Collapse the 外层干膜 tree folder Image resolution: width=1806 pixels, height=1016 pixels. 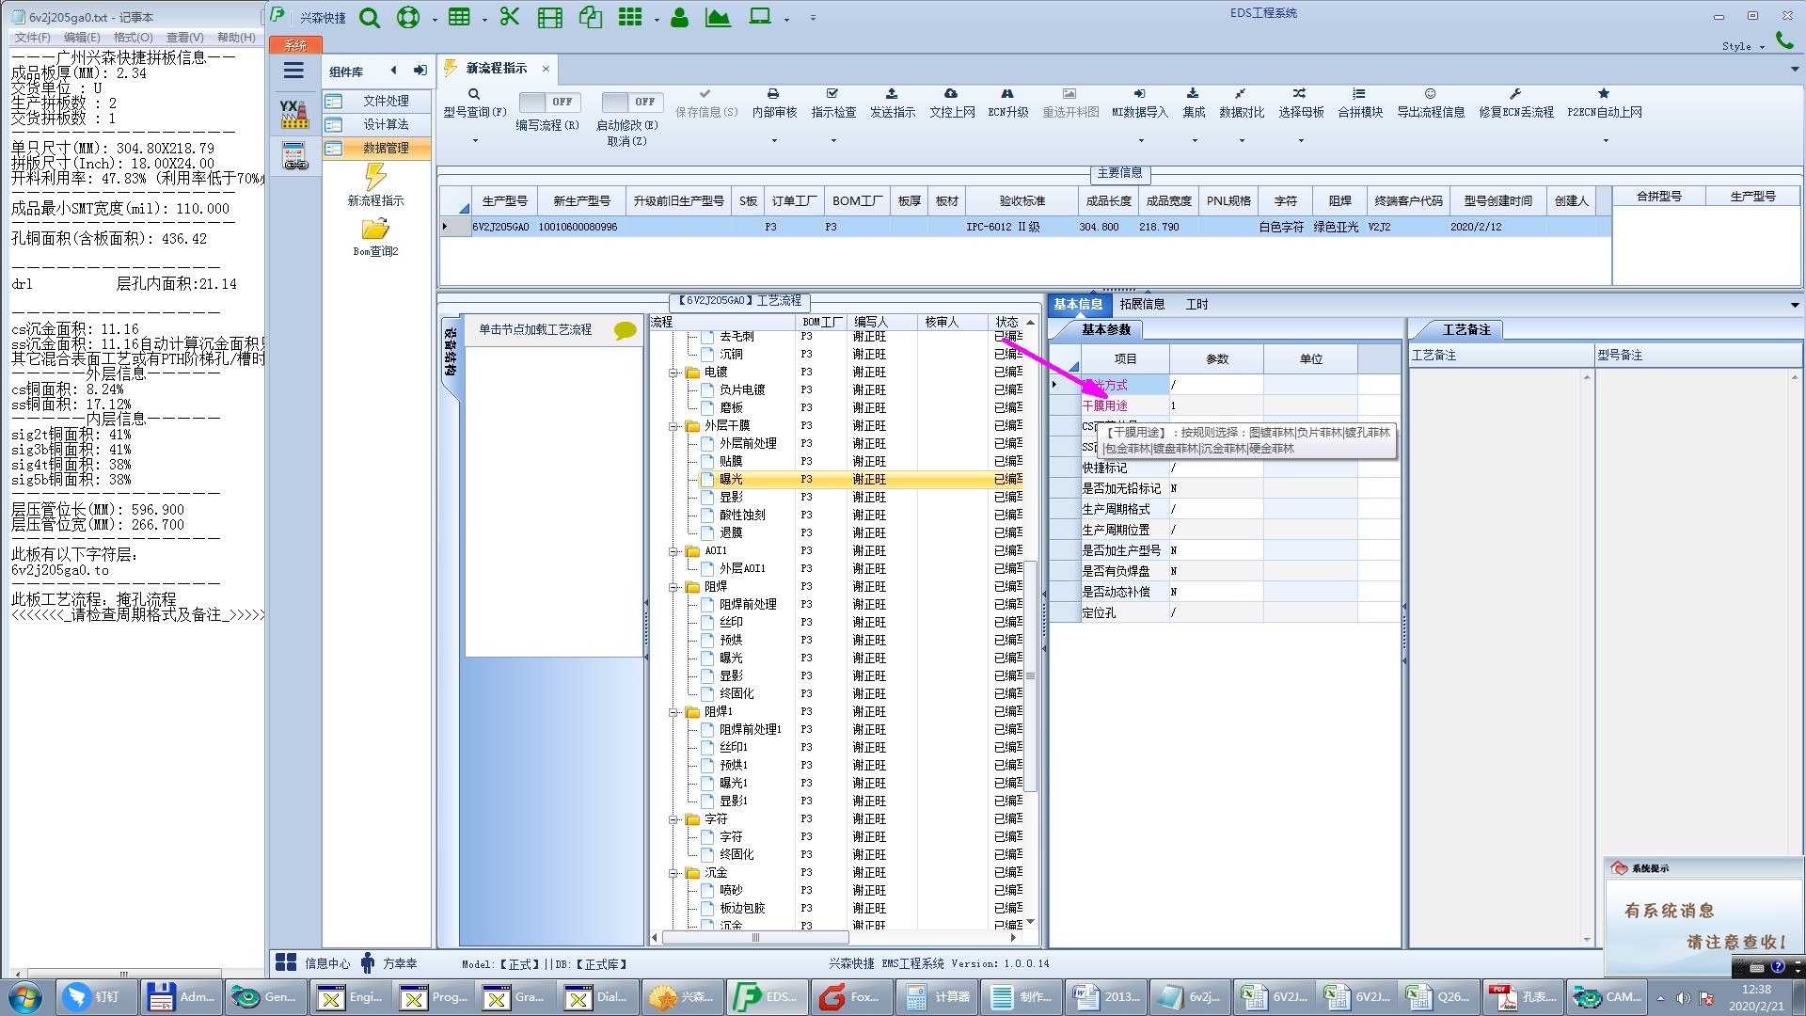point(673,426)
